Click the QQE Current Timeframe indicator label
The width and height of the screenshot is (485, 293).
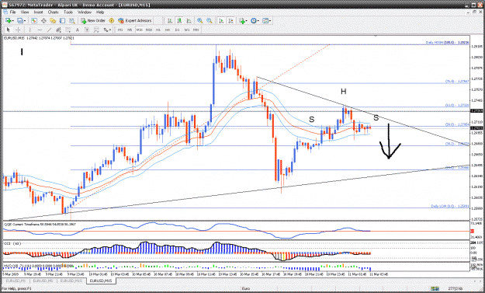40,224
